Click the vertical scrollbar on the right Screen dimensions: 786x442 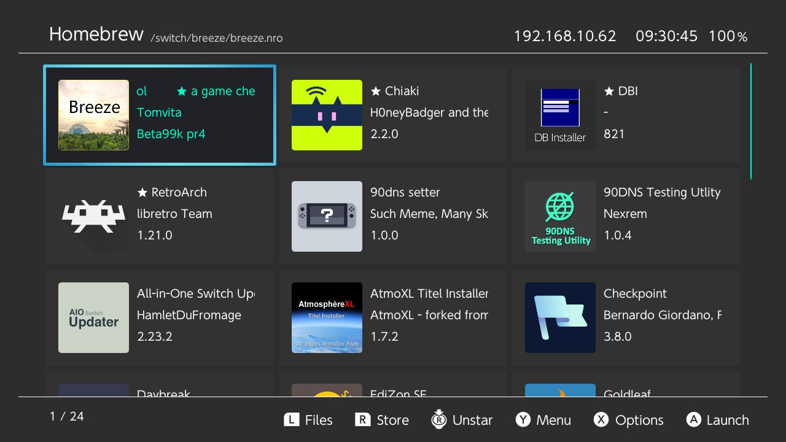pyautogui.click(x=750, y=121)
